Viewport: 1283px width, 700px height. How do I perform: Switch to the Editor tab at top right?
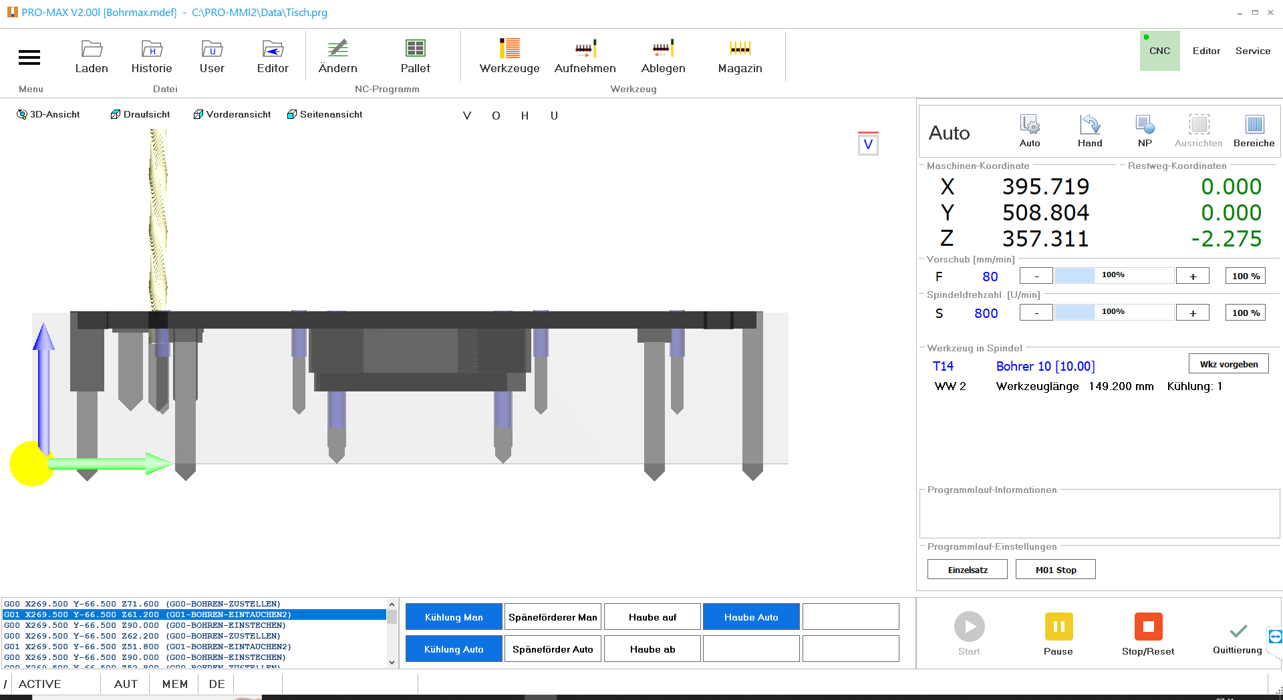coord(1206,51)
